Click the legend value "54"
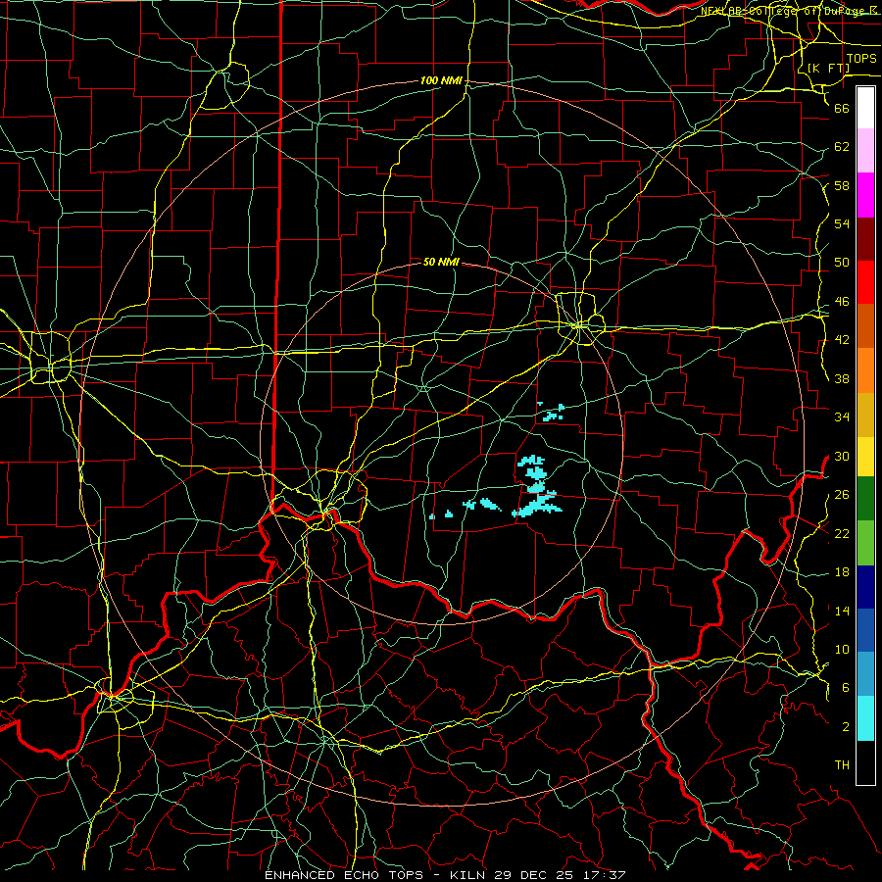Viewport: 882px width, 882px height. [842, 223]
